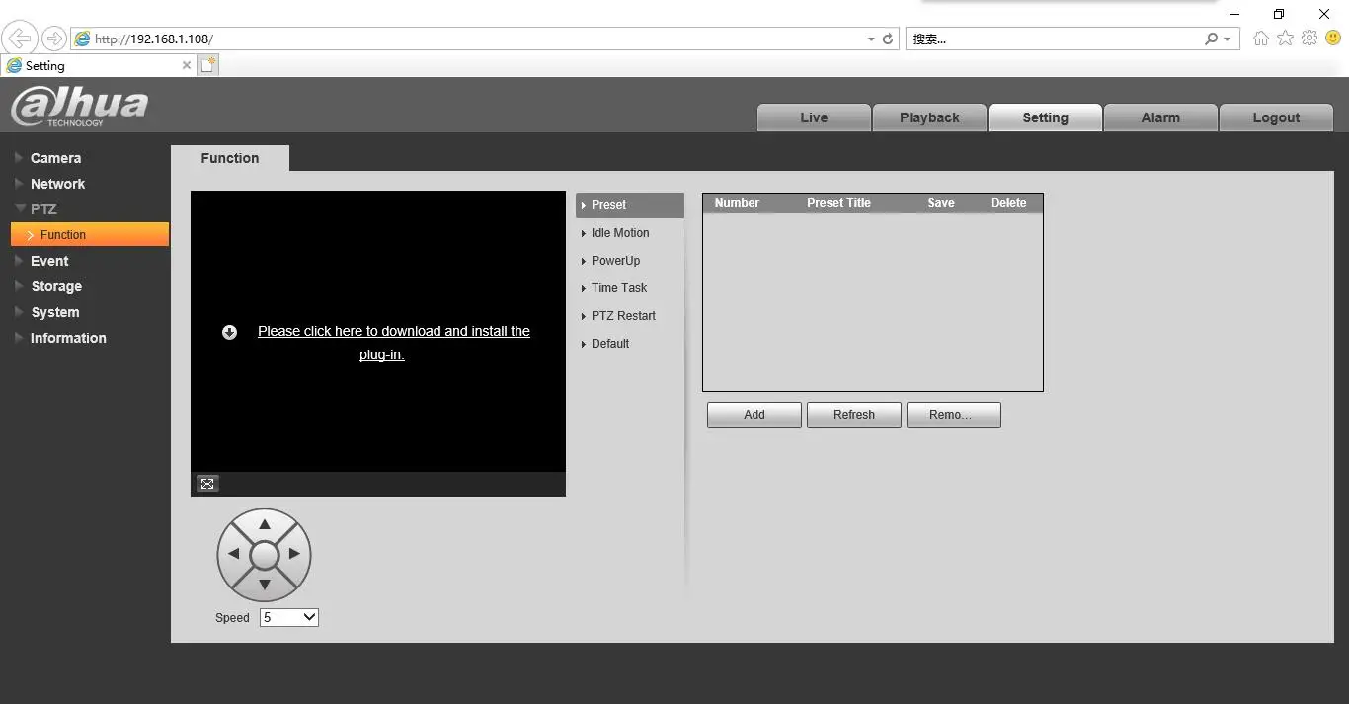Click the PTZ center button
The height and width of the screenshot is (704, 1349).
coord(264,555)
